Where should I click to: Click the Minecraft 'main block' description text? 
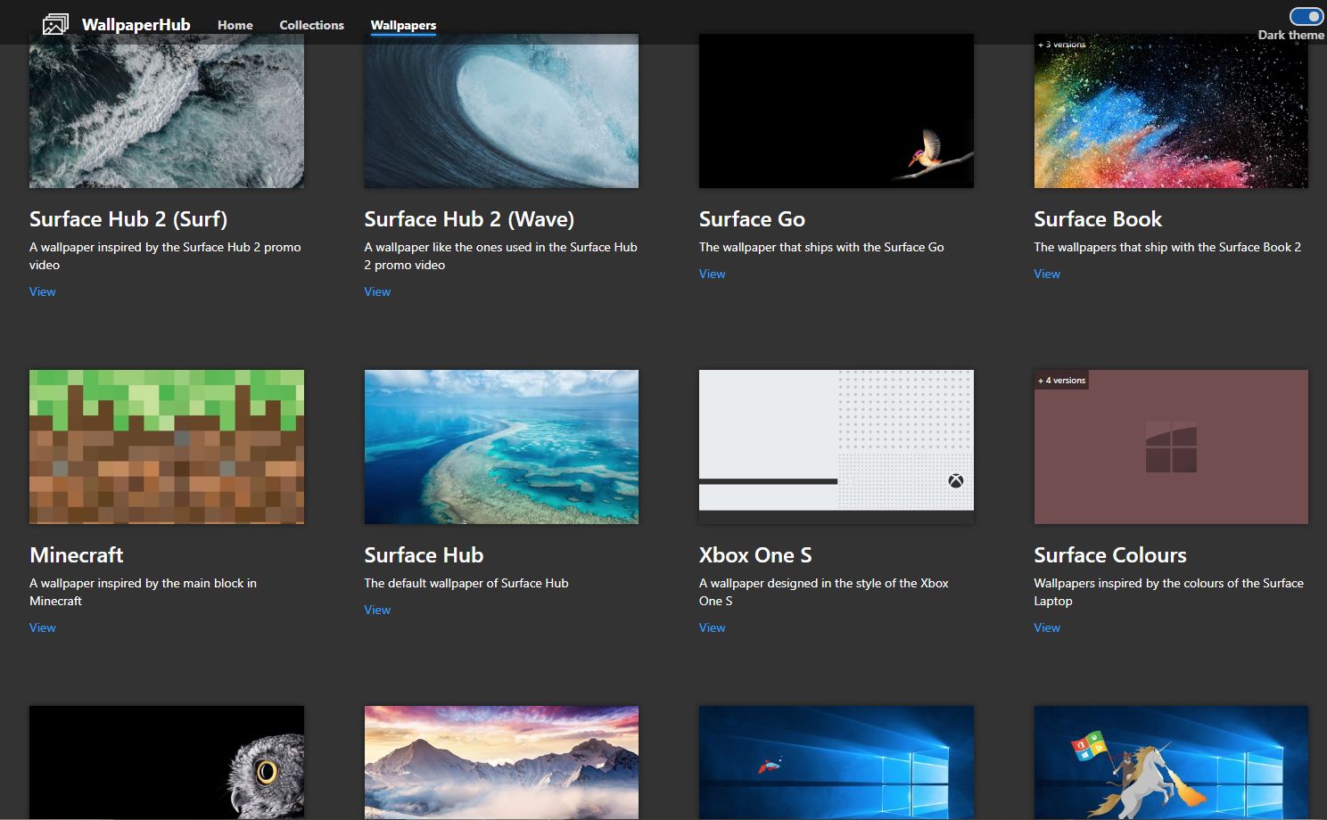click(143, 592)
